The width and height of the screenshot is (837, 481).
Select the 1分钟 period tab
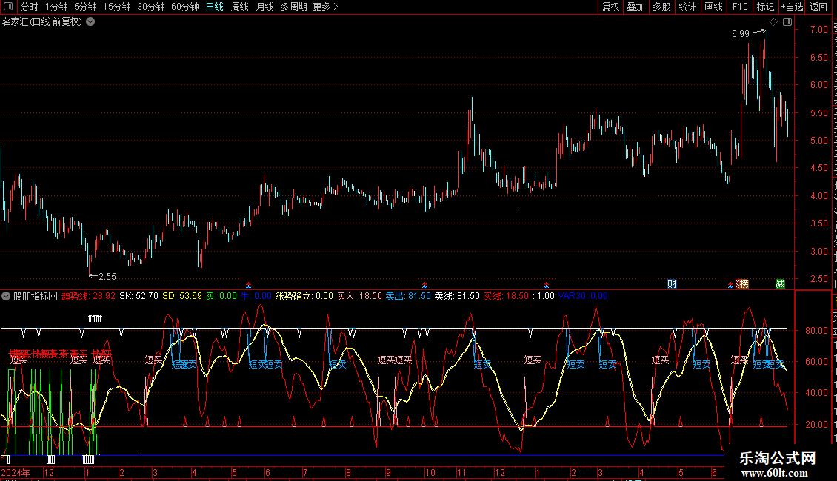click(x=56, y=7)
